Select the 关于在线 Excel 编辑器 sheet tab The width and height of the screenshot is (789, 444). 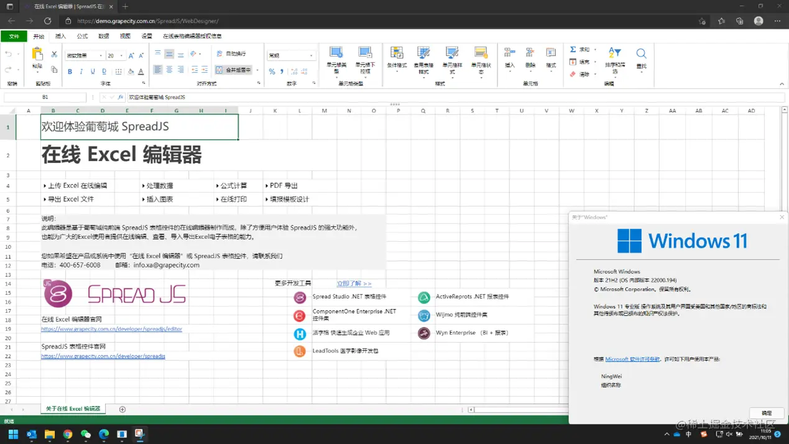coord(73,409)
